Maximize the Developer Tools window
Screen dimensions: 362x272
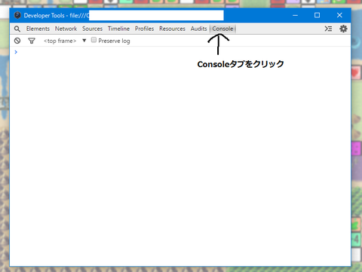[317, 15]
